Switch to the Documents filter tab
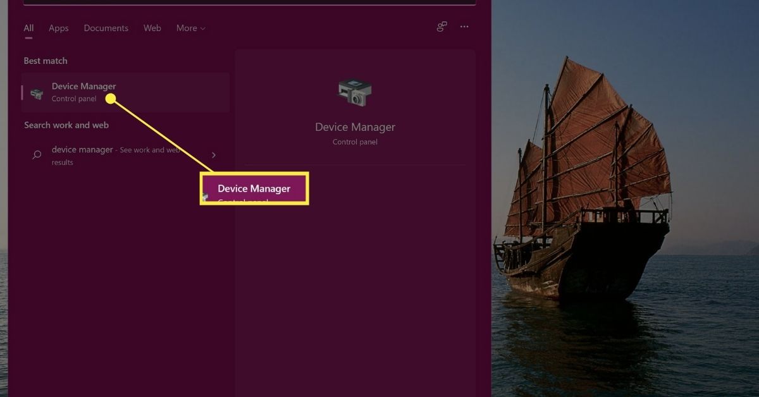Viewport: 759px width, 397px height. pos(106,28)
